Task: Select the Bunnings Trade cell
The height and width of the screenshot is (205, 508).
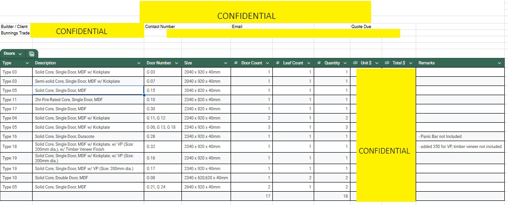Action: pos(16,33)
